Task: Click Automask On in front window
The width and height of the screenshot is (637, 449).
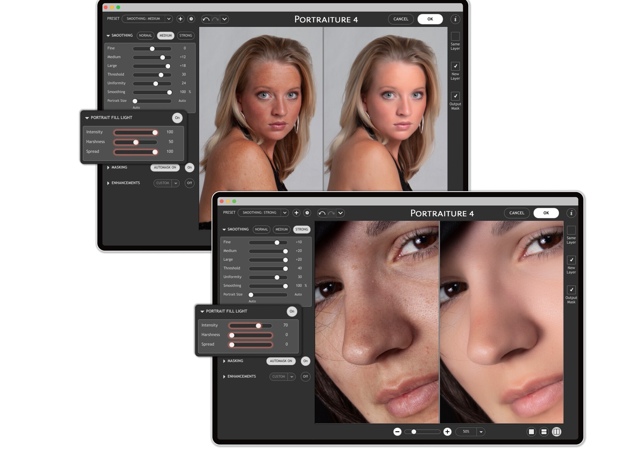Action: 281,361
